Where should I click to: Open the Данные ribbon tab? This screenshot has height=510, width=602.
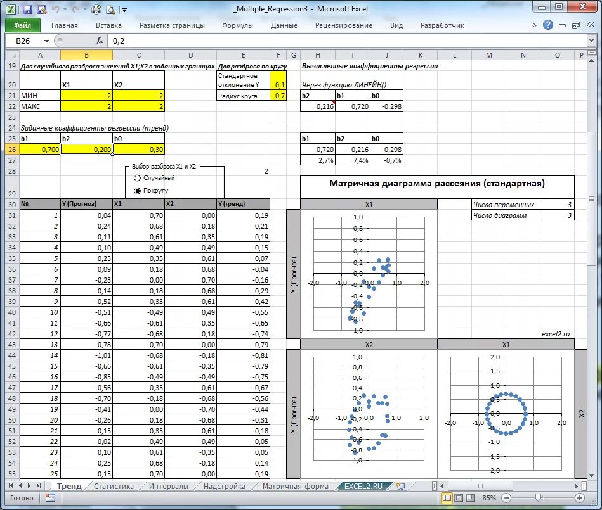point(284,25)
